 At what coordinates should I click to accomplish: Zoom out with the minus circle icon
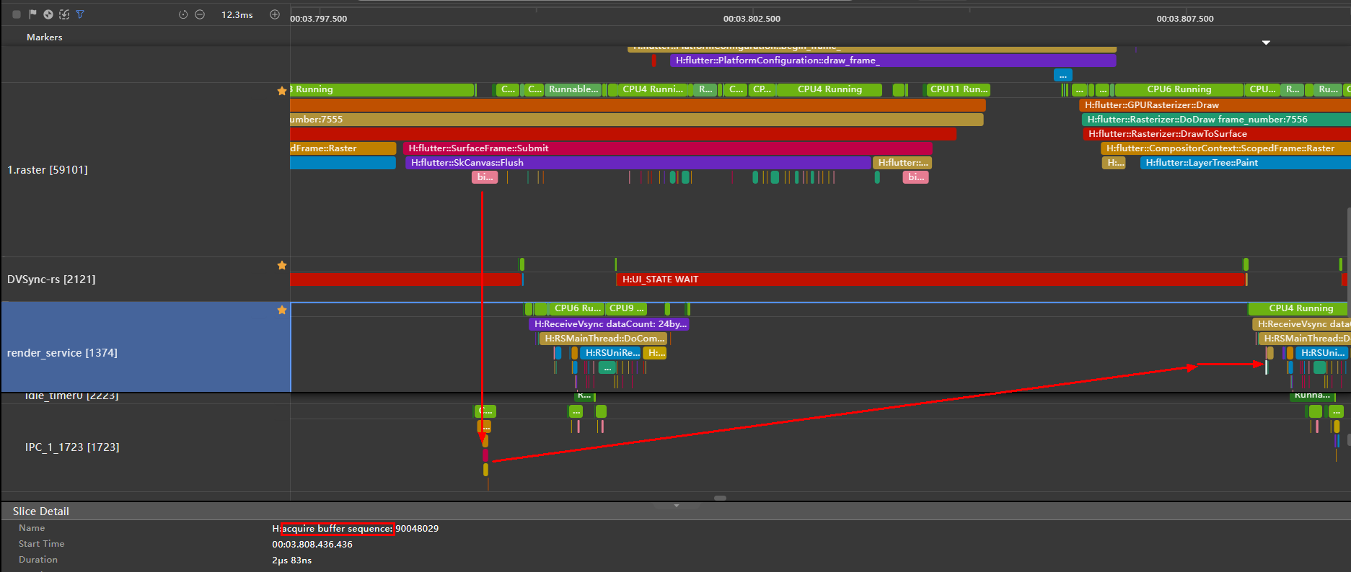[200, 14]
